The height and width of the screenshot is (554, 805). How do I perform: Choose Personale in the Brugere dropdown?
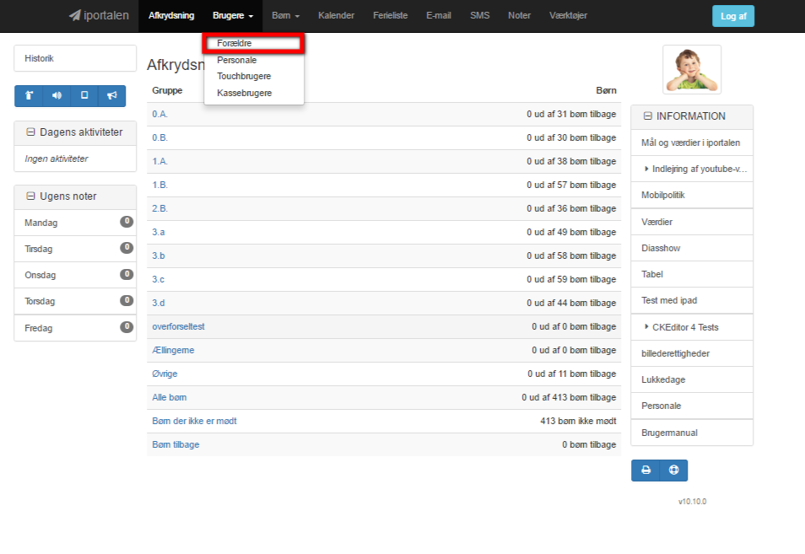(x=254, y=60)
